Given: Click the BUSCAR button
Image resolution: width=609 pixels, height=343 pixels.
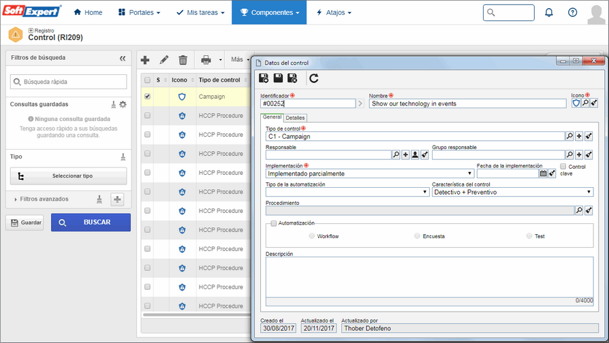Looking at the screenshot, I should click(91, 223).
